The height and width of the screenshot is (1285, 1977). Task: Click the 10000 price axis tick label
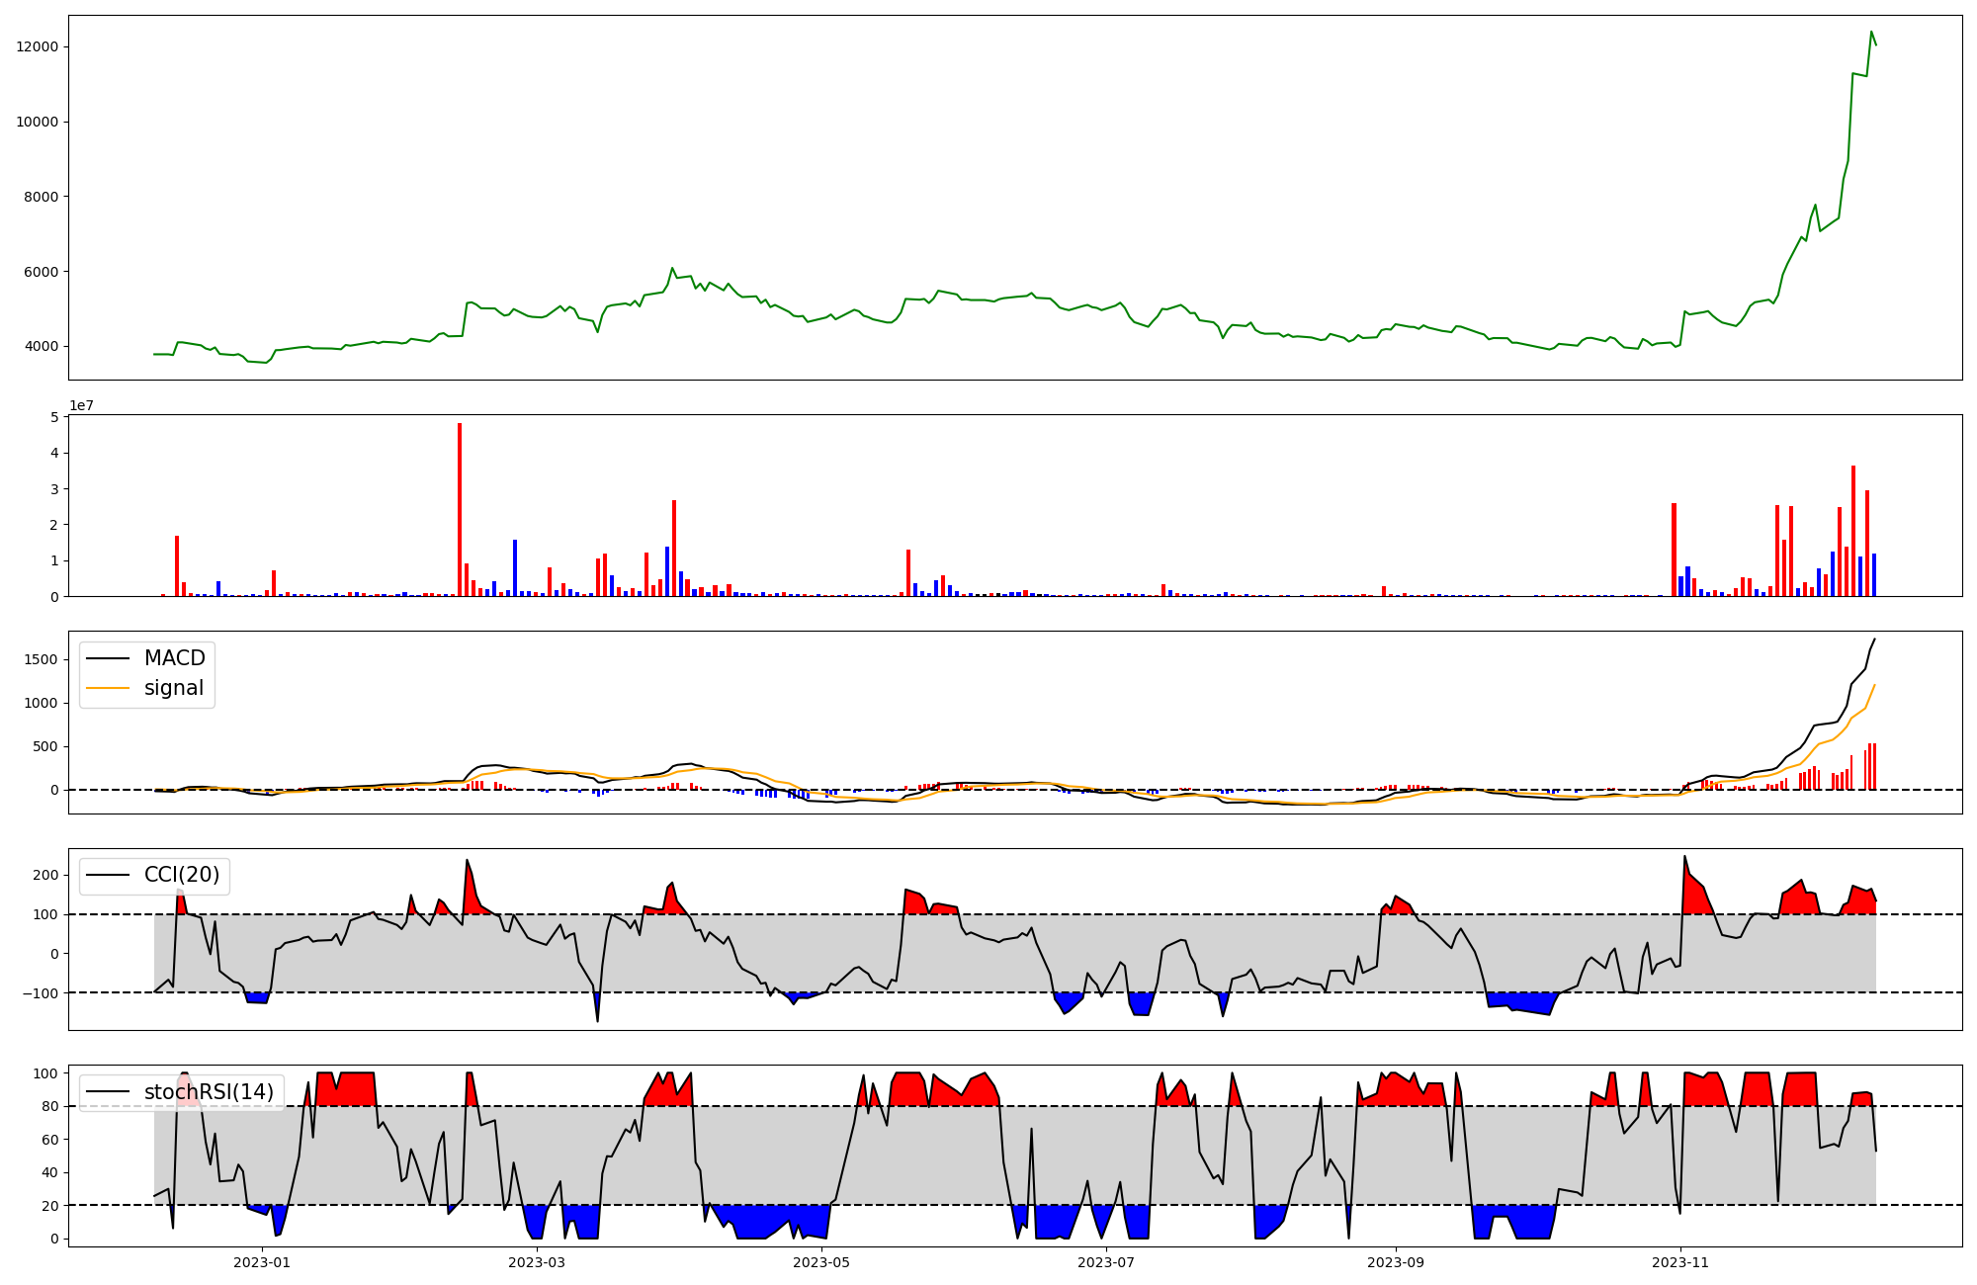point(38,123)
